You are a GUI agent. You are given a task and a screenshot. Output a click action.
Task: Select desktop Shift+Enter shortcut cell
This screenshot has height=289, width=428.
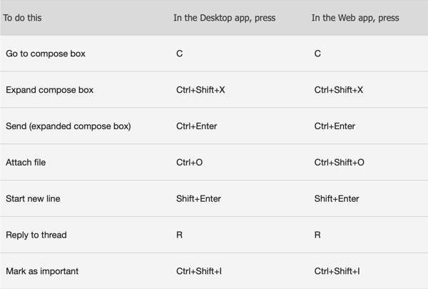198,198
